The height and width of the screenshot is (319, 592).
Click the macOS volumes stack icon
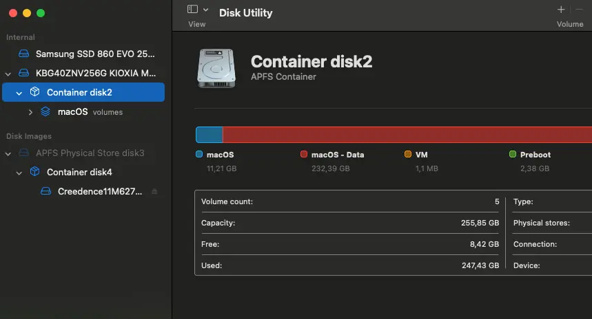45,111
